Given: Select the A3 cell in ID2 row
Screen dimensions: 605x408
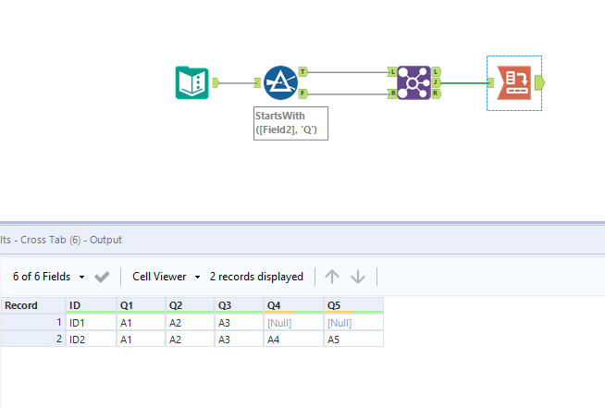Looking at the screenshot, I should (x=240, y=340).
